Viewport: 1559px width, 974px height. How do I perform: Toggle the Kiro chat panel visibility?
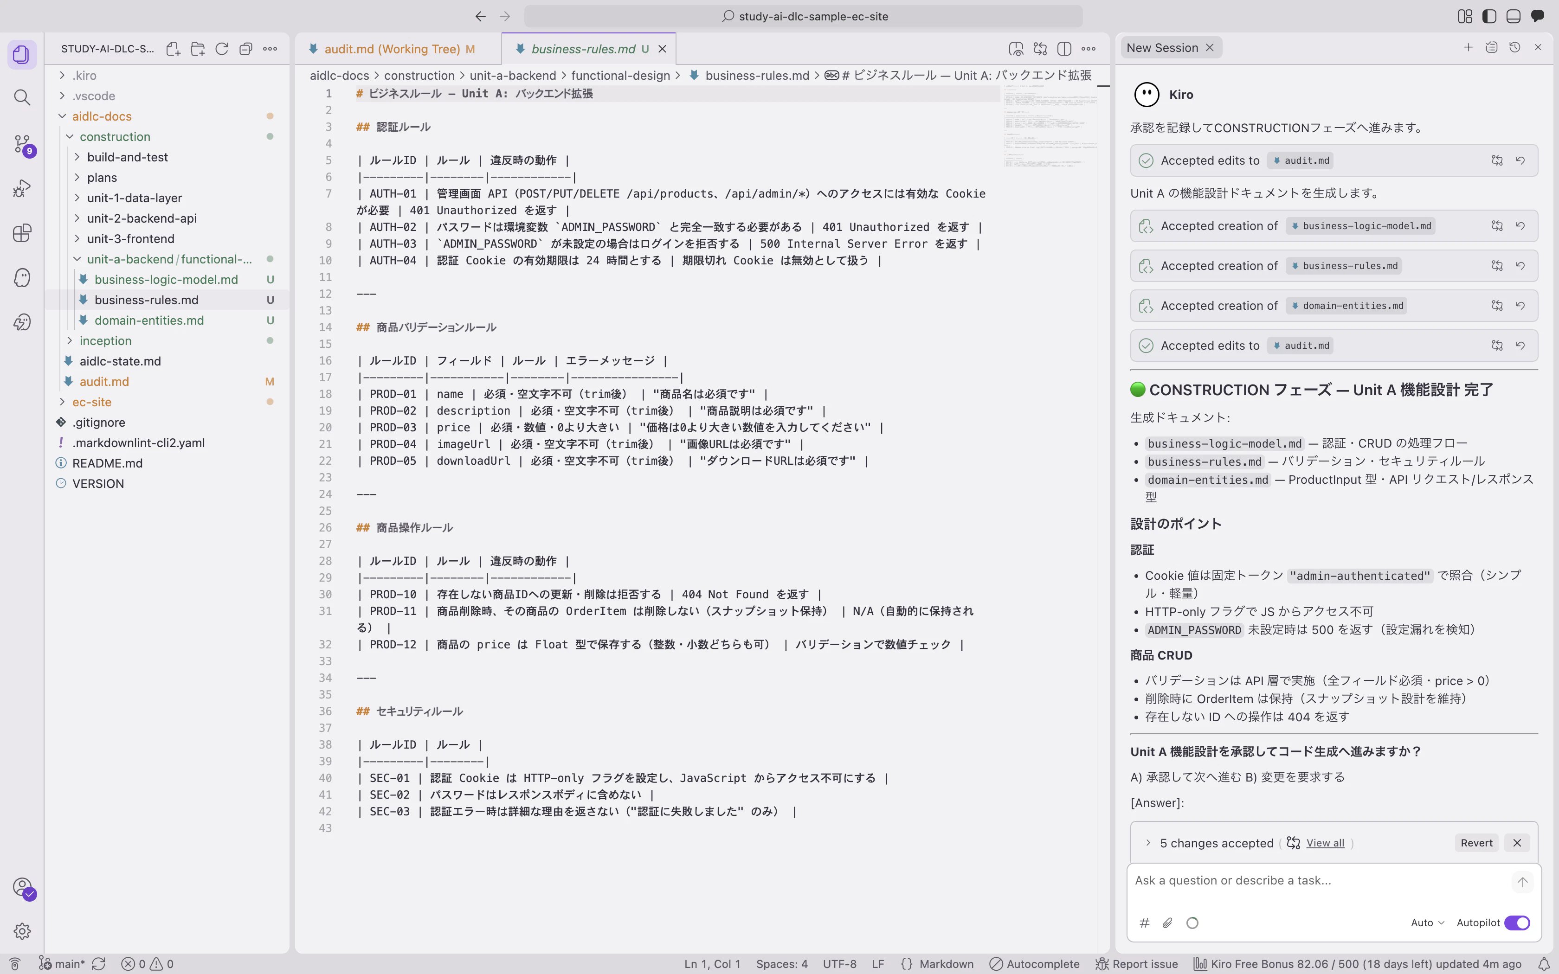pos(1538,17)
